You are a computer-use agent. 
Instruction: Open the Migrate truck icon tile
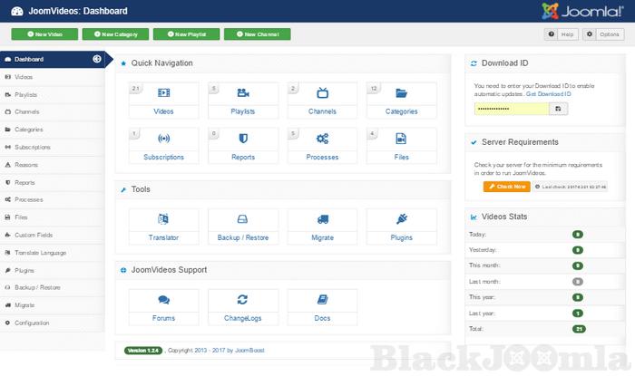pyautogui.click(x=322, y=219)
